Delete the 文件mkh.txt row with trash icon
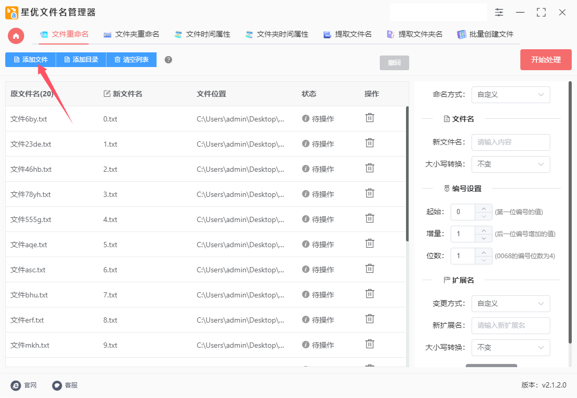The width and height of the screenshot is (577, 398). coord(369,344)
